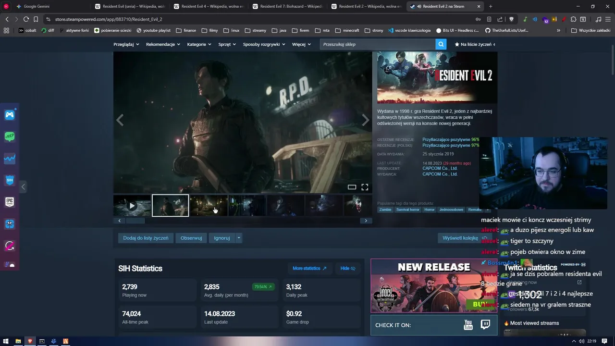Viewport: 615px width, 346px height.
Task: Open the Wszystkie zakładki bookmarks folder
Action: pyautogui.click(x=590, y=30)
